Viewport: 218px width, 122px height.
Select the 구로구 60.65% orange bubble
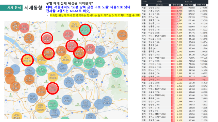pos(29,80)
